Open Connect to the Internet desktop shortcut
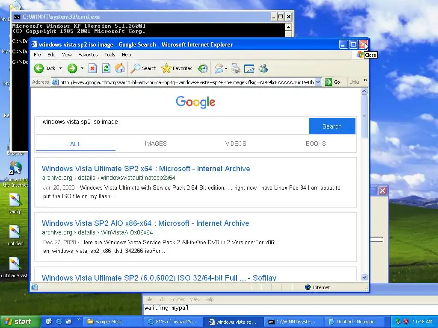The width and height of the screenshot is (438, 328). [15, 174]
